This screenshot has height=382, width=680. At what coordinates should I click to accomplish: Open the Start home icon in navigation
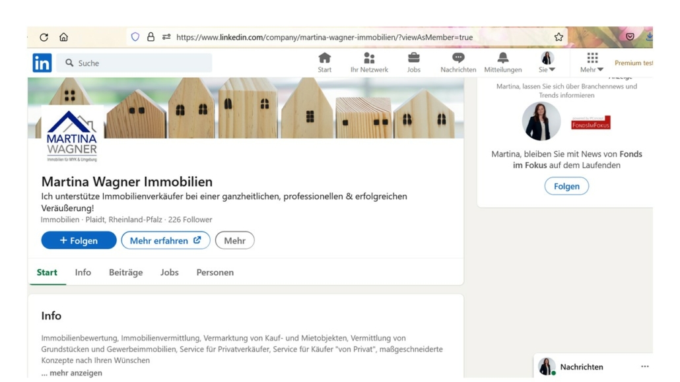[x=324, y=59]
